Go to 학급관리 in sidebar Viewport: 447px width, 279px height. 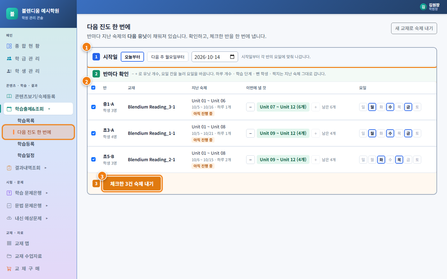[38, 59]
